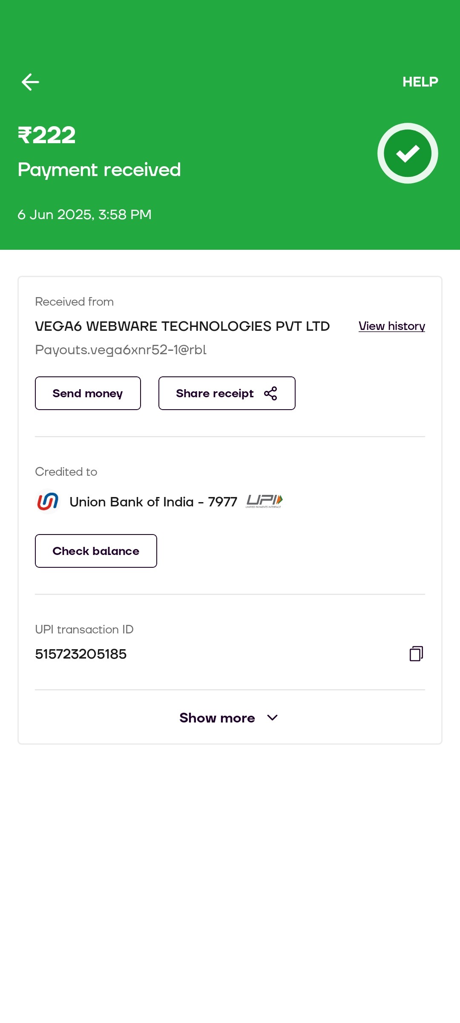Click transaction number 515723205185
The height and width of the screenshot is (1023, 460).
click(x=81, y=654)
